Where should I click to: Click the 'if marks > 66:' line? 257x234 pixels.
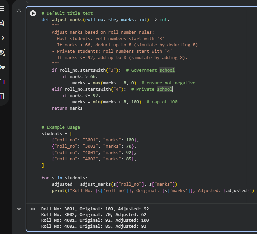pos(80,77)
